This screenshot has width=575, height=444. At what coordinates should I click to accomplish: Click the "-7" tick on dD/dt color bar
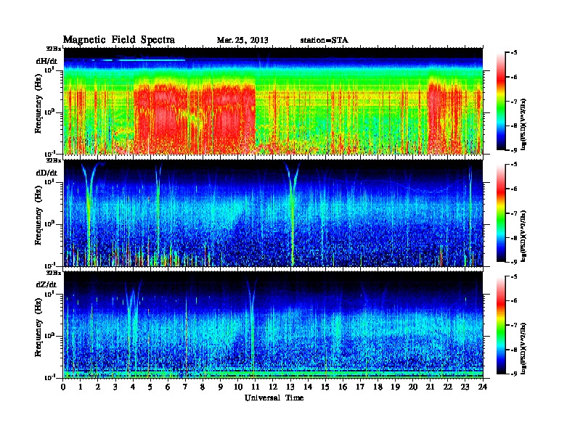pos(514,213)
